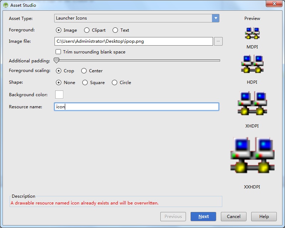Viewport: 285px width, 228px height.
Task: Click the overwrite warning description text
Action: [x=84, y=203]
